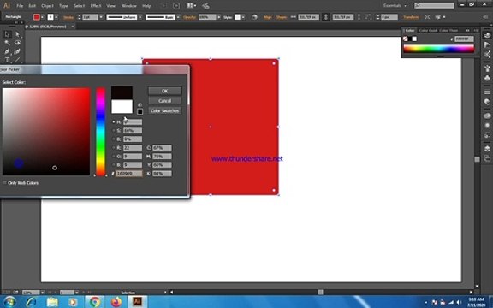Click the GPU performance rocket icon

206,6
